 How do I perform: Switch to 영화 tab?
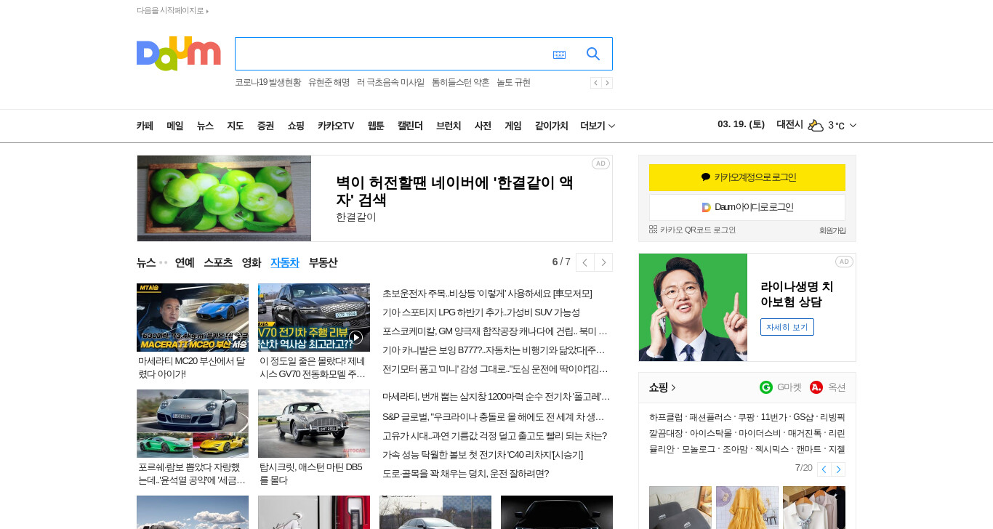pyautogui.click(x=252, y=262)
